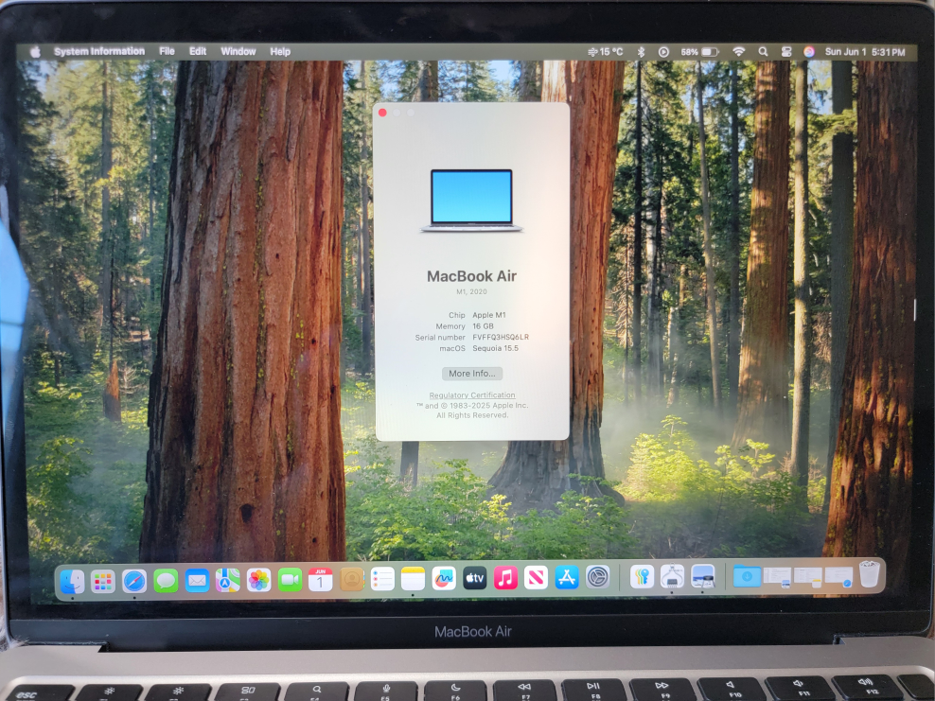Open the App Store dock icon
This screenshot has width=935, height=701.
pyautogui.click(x=567, y=578)
